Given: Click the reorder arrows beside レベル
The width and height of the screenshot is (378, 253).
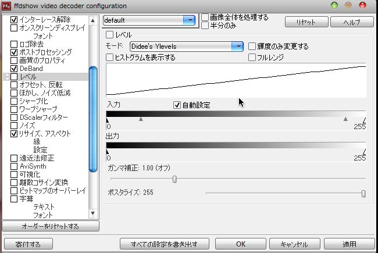Looking at the screenshot, I should (7, 77).
